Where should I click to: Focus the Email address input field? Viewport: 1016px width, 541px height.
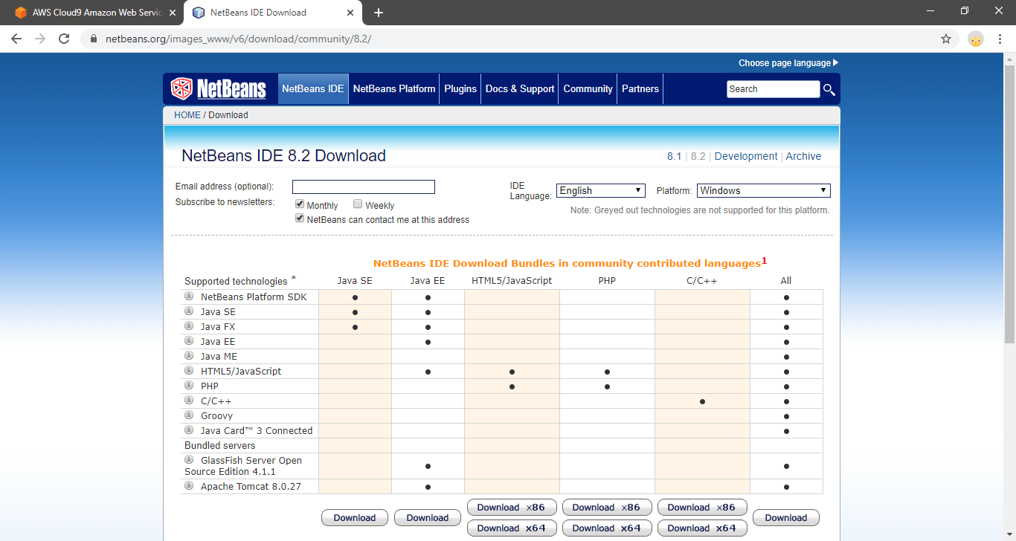click(364, 187)
